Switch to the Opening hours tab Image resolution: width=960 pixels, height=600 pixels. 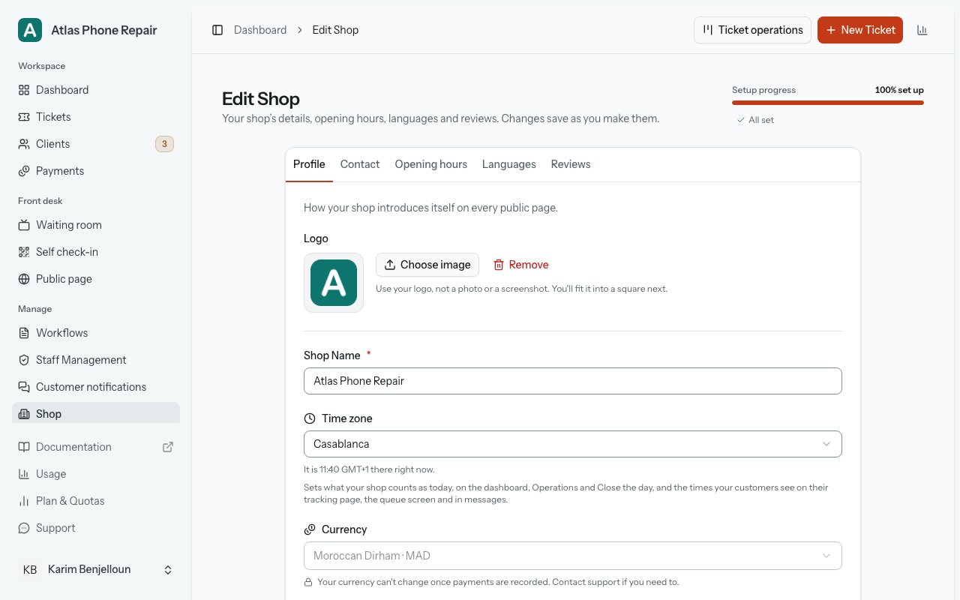431,164
